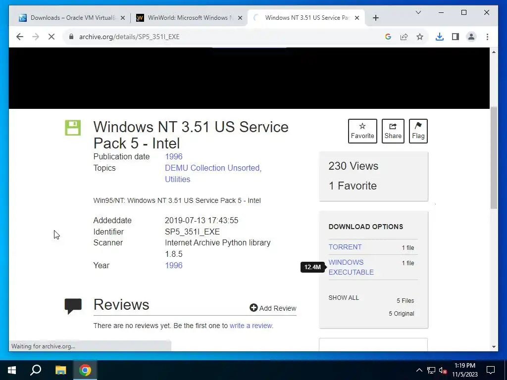Click the Google icon in address bar
Viewport: 507px width, 380px height.
pyautogui.click(x=388, y=37)
